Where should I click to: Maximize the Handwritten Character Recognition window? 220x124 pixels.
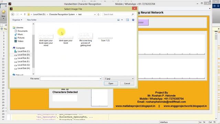coord(202,3)
